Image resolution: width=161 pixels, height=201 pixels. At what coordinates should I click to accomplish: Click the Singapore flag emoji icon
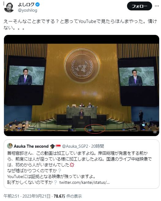[58, 146]
